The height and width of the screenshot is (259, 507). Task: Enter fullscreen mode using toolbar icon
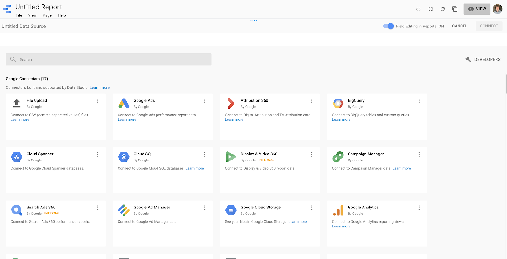(431, 9)
